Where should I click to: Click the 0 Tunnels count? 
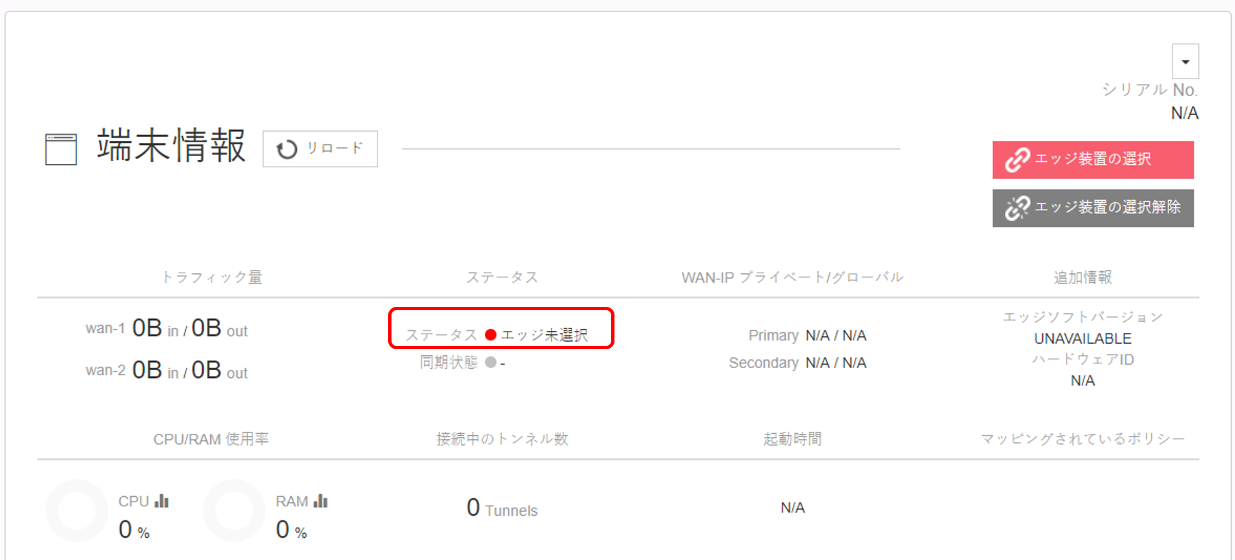[x=502, y=508]
